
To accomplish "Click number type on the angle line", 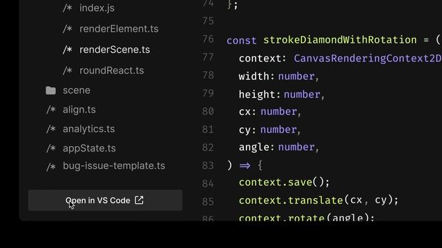I will tap(296, 147).
